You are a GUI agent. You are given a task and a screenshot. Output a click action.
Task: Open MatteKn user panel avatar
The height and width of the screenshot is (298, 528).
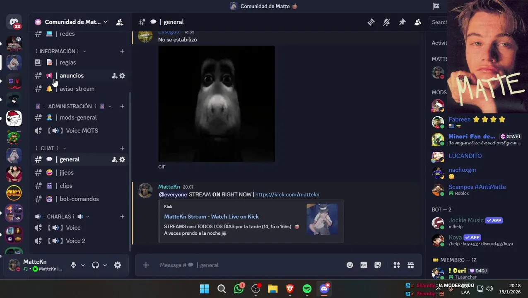14,265
